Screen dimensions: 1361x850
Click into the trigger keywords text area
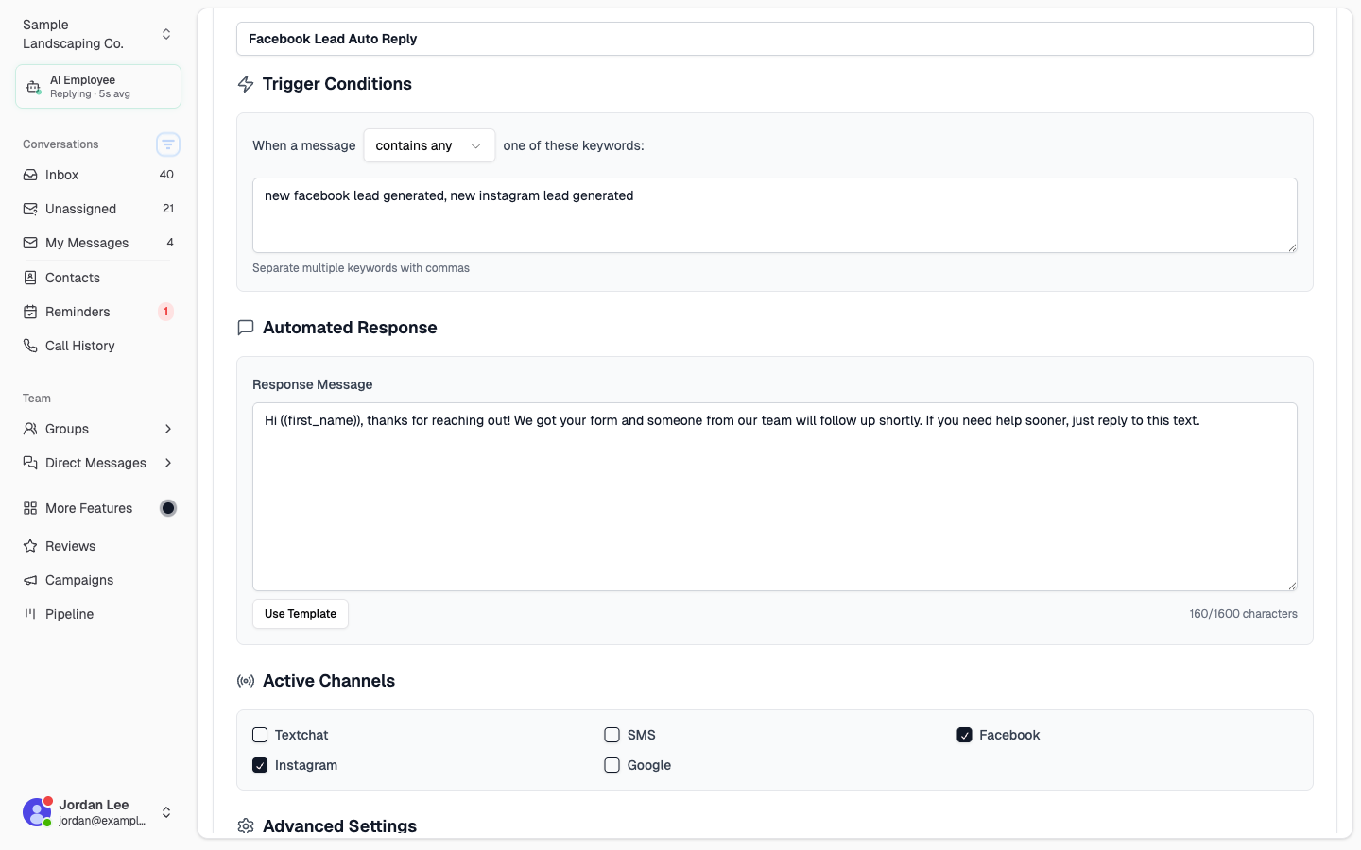tap(775, 215)
